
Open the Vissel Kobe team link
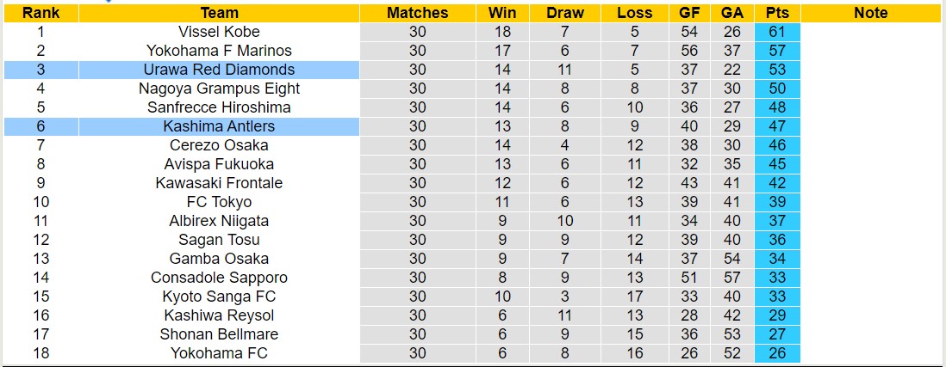click(219, 32)
